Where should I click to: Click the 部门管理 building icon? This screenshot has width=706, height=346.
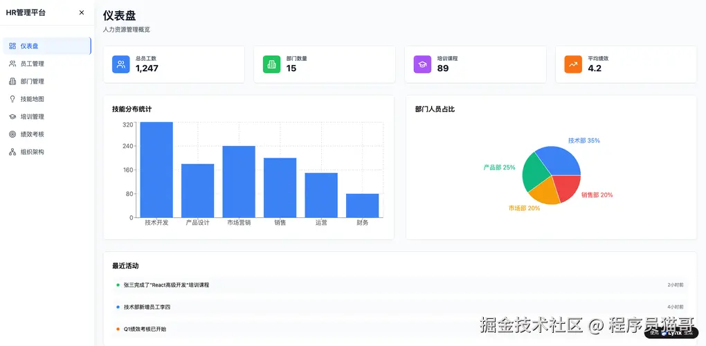(x=12, y=82)
